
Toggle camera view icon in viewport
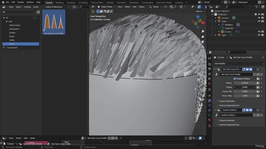coord(203,42)
